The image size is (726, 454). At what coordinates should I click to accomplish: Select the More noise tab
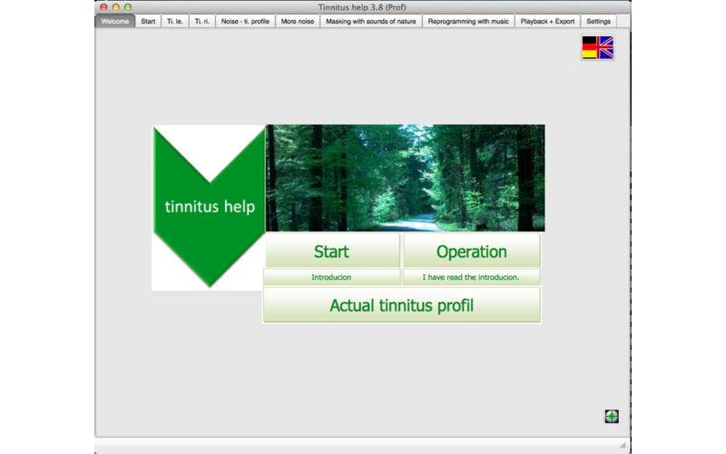pos(298,21)
